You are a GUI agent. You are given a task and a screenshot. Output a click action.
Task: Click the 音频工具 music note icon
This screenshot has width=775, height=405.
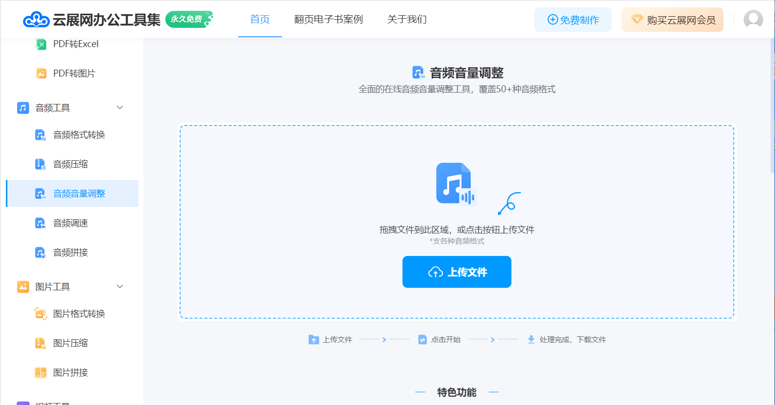[x=23, y=108]
